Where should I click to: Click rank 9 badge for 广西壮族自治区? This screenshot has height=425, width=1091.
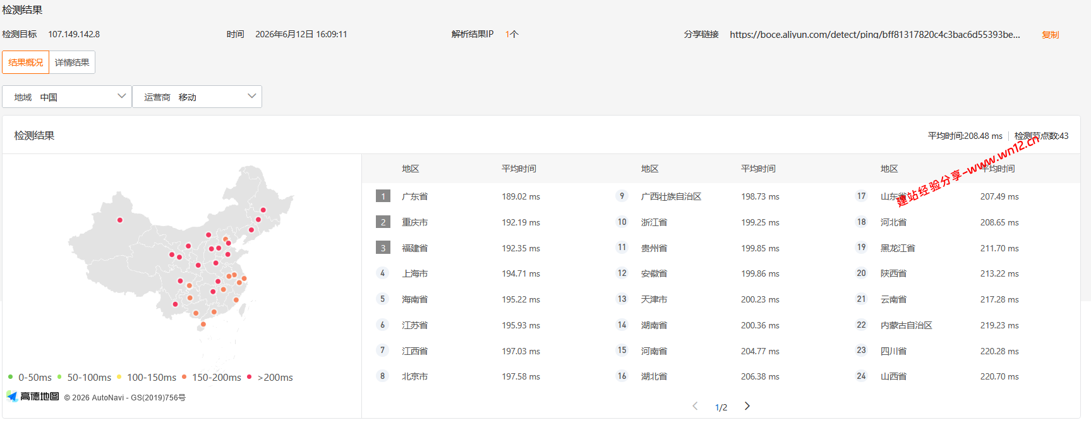(622, 196)
